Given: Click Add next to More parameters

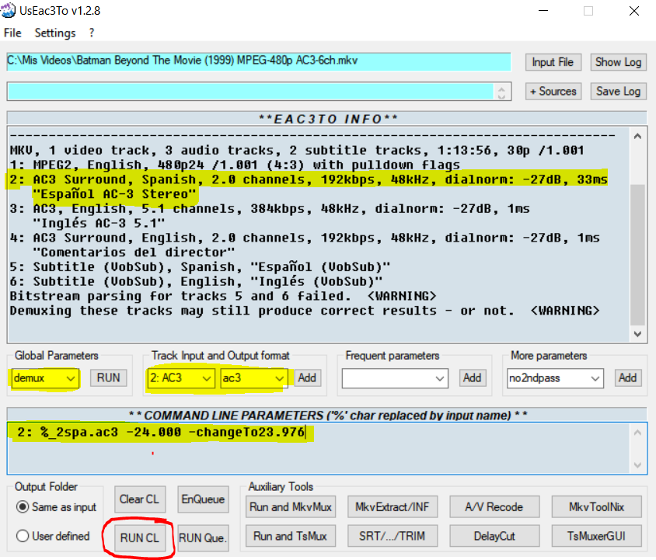Looking at the screenshot, I should pyautogui.click(x=627, y=377).
